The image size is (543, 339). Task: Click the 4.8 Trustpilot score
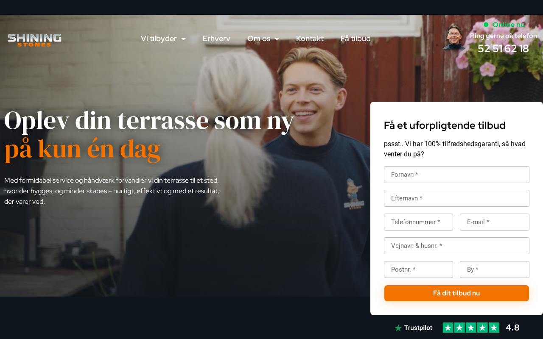pos(512,328)
